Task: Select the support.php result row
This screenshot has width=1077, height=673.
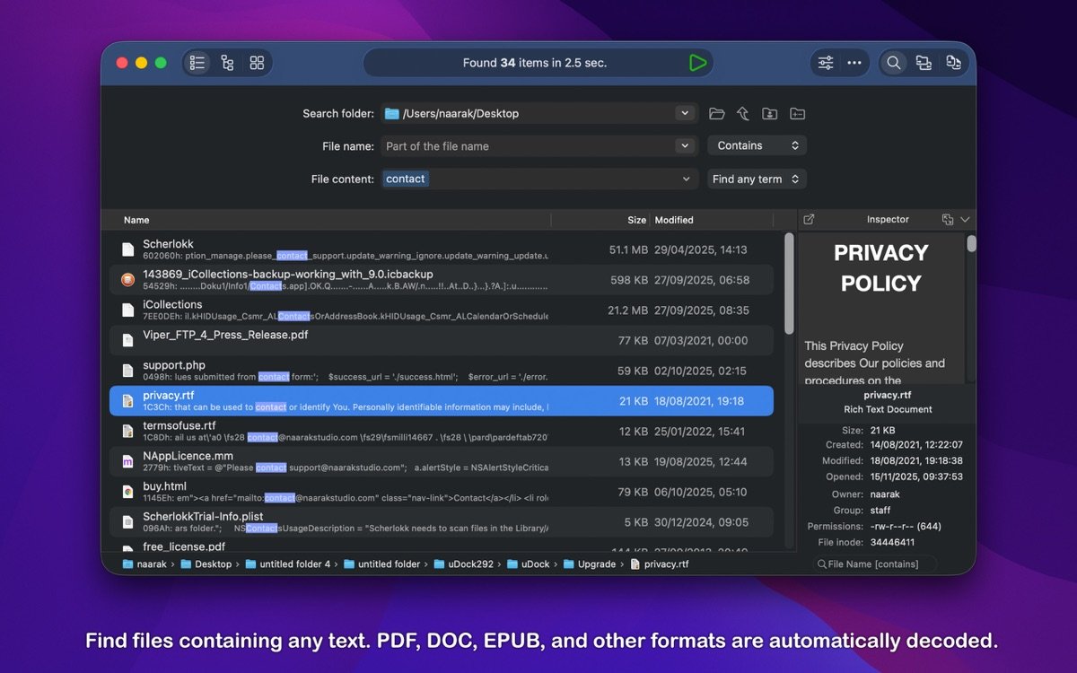Action: click(x=440, y=371)
